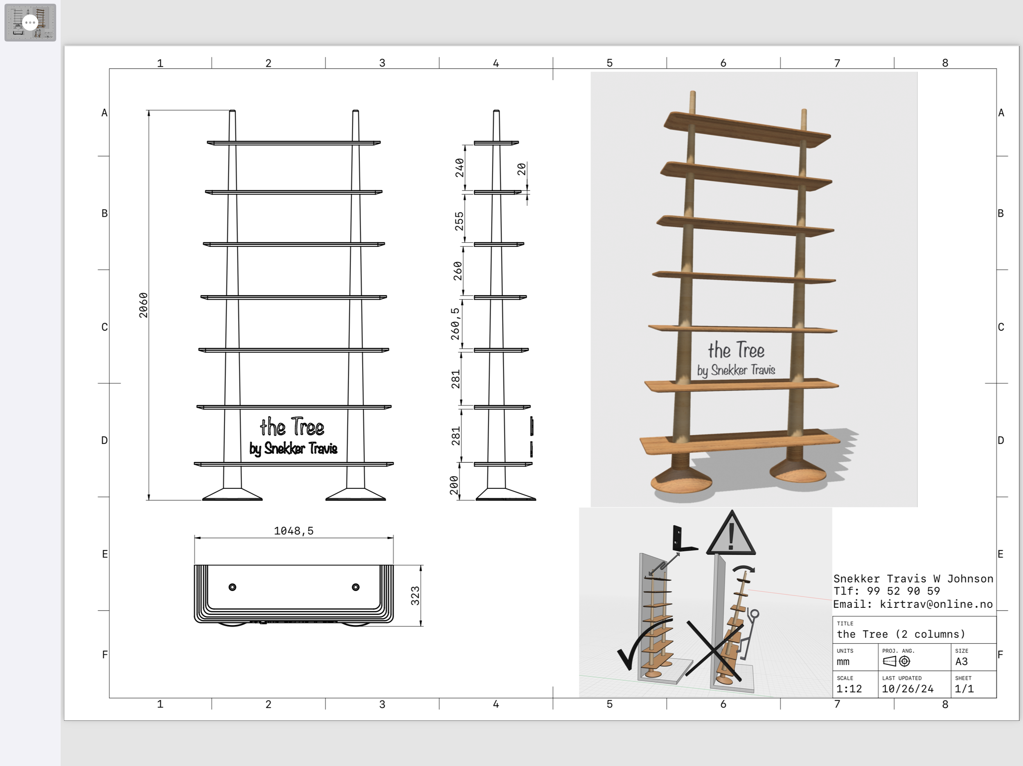Click the 260,5 shelf spacing dimension
The image size is (1023, 766).
(455, 324)
